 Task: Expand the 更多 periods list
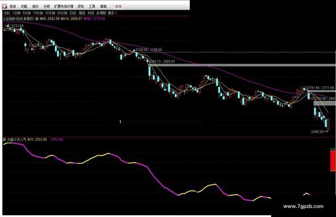[112, 13]
